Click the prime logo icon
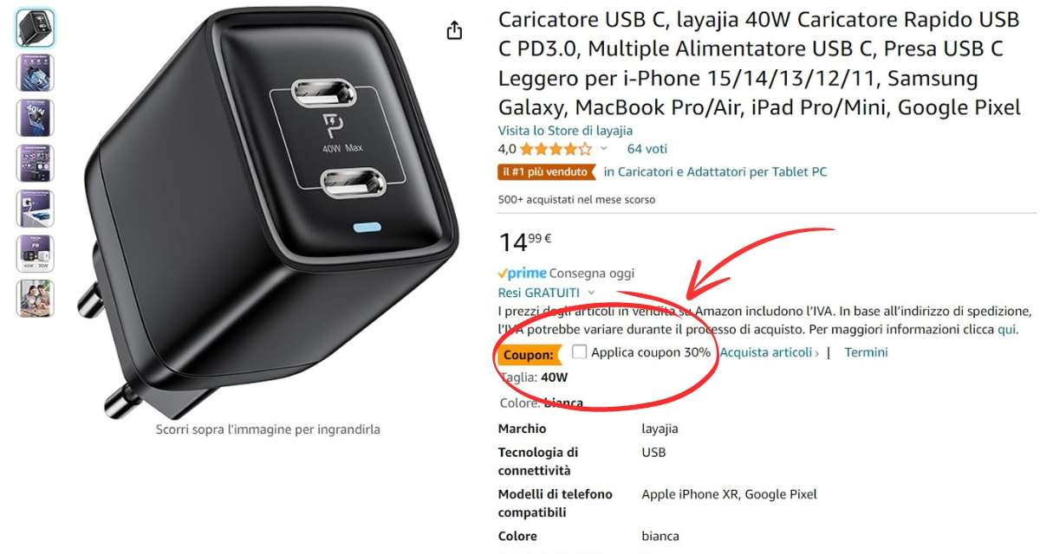The image size is (1040, 554). [523, 274]
